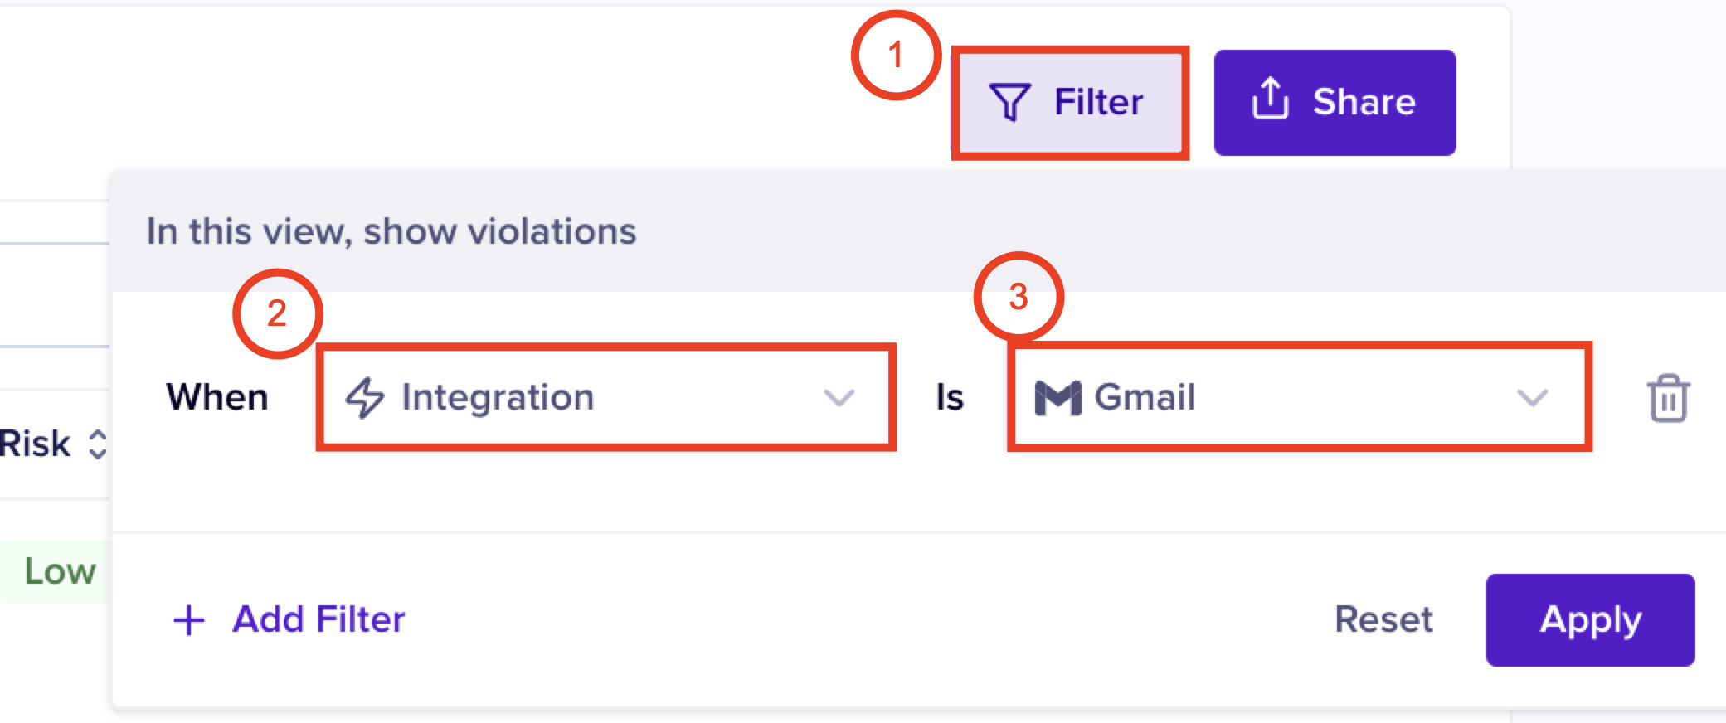
Task: Open the Integration filter field selector
Action: point(605,397)
